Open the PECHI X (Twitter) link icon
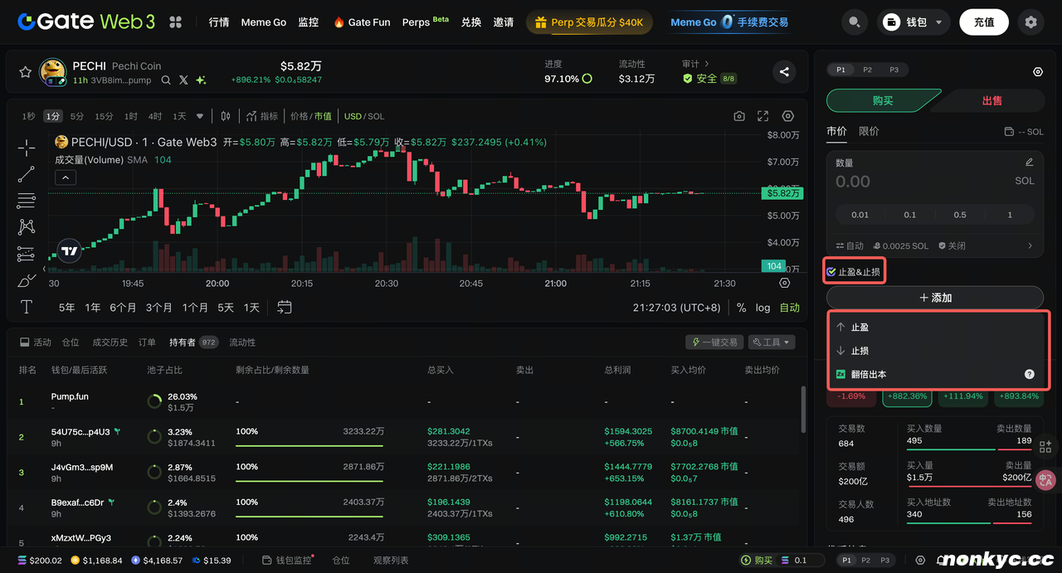 click(183, 80)
